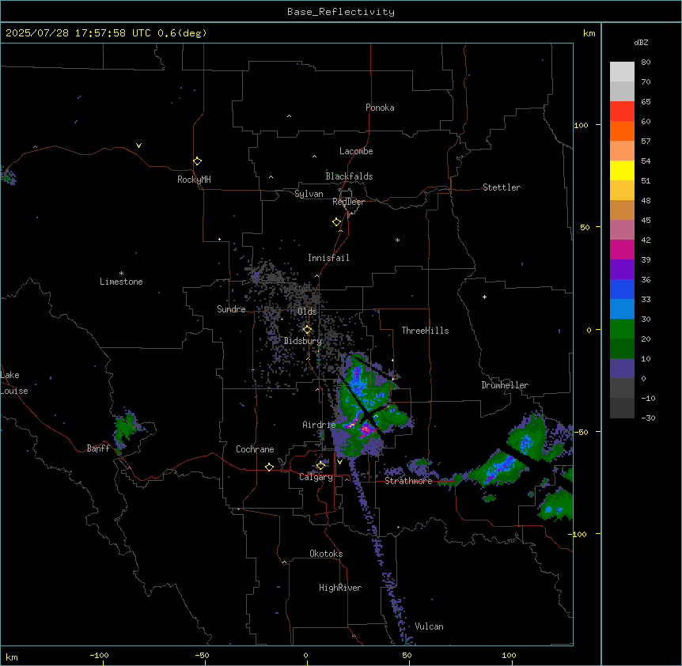The width and height of the screenshot is (682, 666).
Task: Click the Innisfail city label
Action: pos(328,258)
